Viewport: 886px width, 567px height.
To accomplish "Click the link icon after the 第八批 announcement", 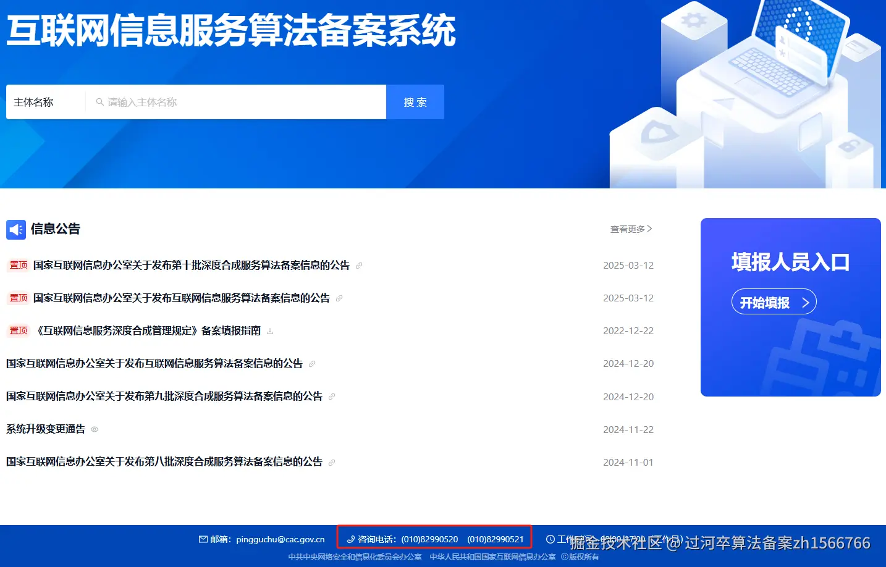I will (332, 461).
